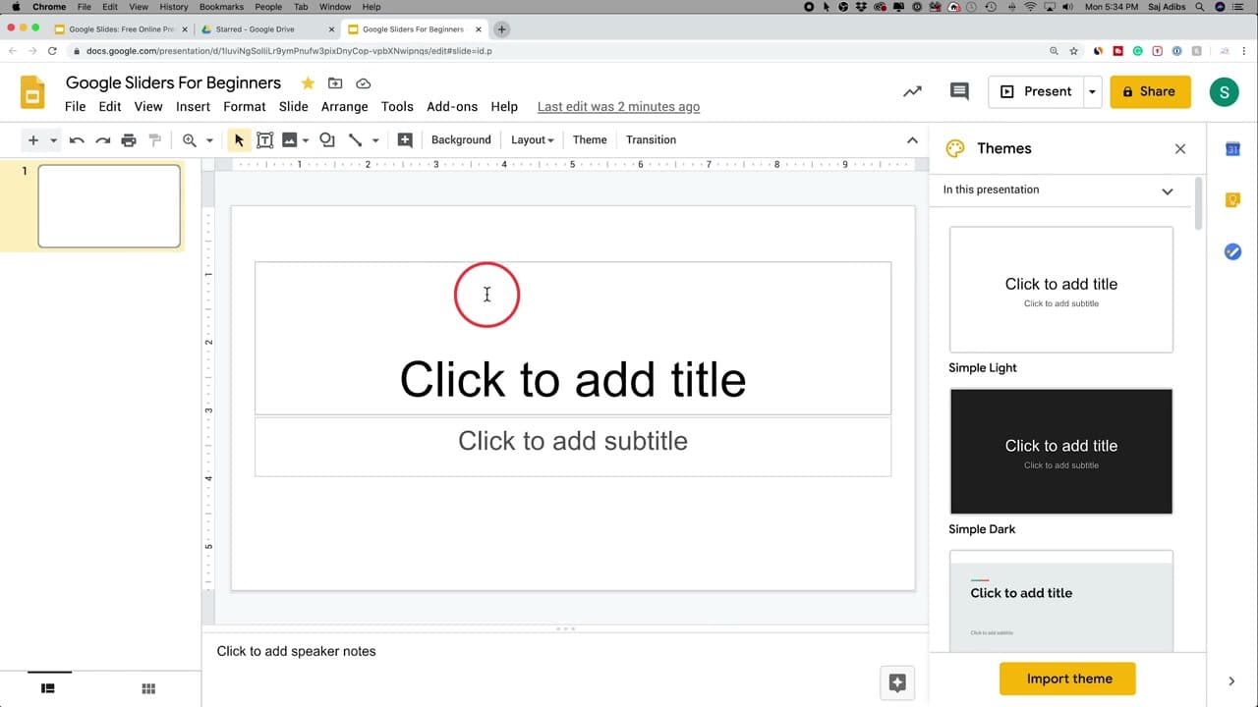
Task: Select the Shape tool icon
Action: coord(327,140)
